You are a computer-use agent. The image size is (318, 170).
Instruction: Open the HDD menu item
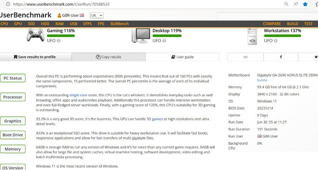click(45, 24)
